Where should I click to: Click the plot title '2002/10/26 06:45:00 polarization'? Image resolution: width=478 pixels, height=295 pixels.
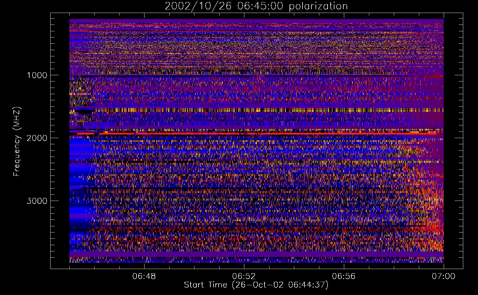pos(256,6)
